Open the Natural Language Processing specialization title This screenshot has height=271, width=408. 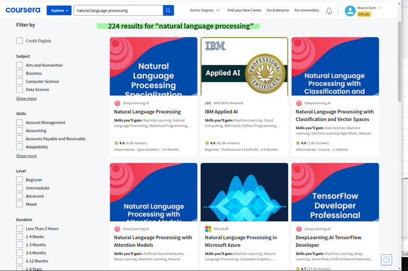coord(147,111)
